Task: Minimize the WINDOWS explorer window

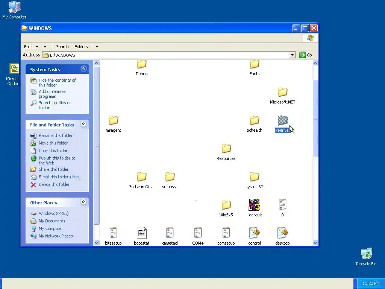Action: pos(296,28)
